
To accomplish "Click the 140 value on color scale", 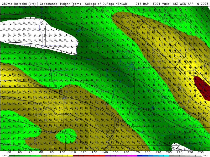I will [x=105, y=152].
